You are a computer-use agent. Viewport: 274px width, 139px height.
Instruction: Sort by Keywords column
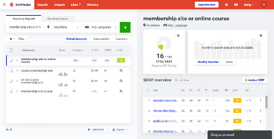(x=28, y=50)
